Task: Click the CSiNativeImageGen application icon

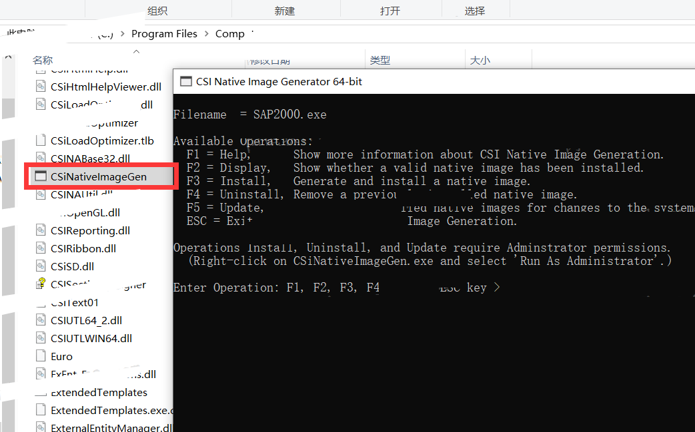Action: (41, 176)
